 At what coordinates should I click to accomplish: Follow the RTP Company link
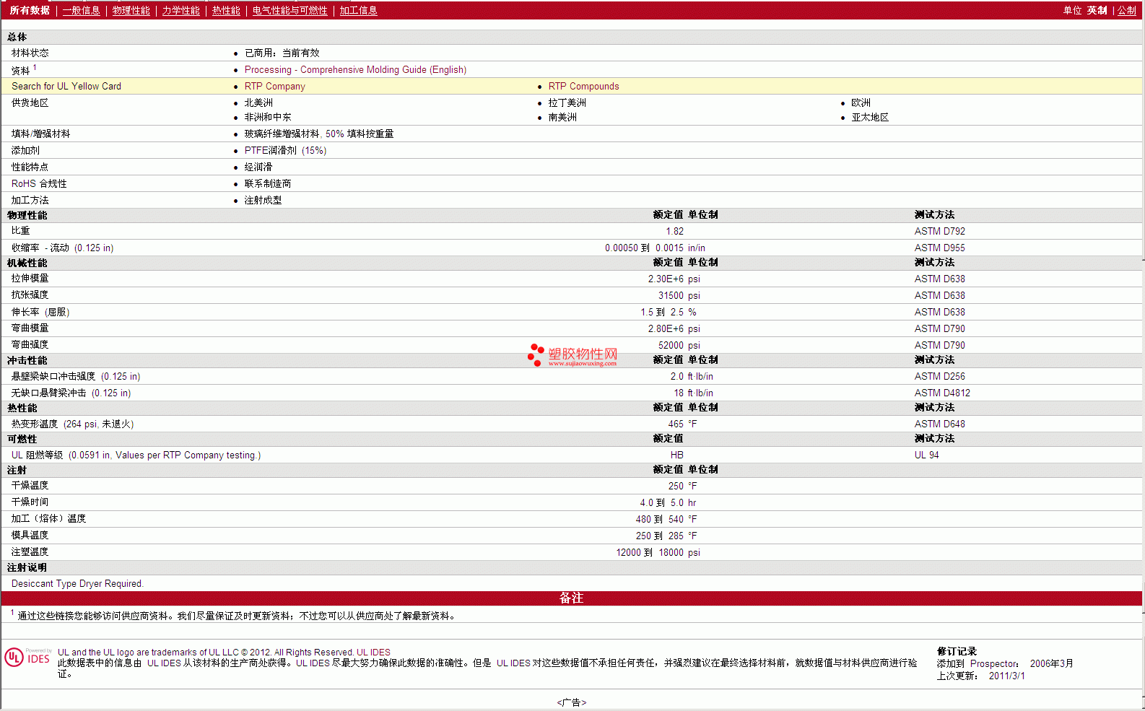click(274, 86)
